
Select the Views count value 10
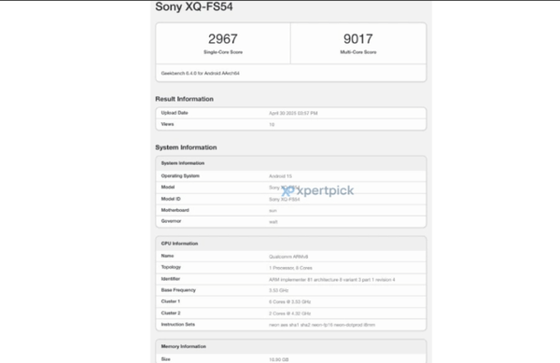(x=272, y=124)
